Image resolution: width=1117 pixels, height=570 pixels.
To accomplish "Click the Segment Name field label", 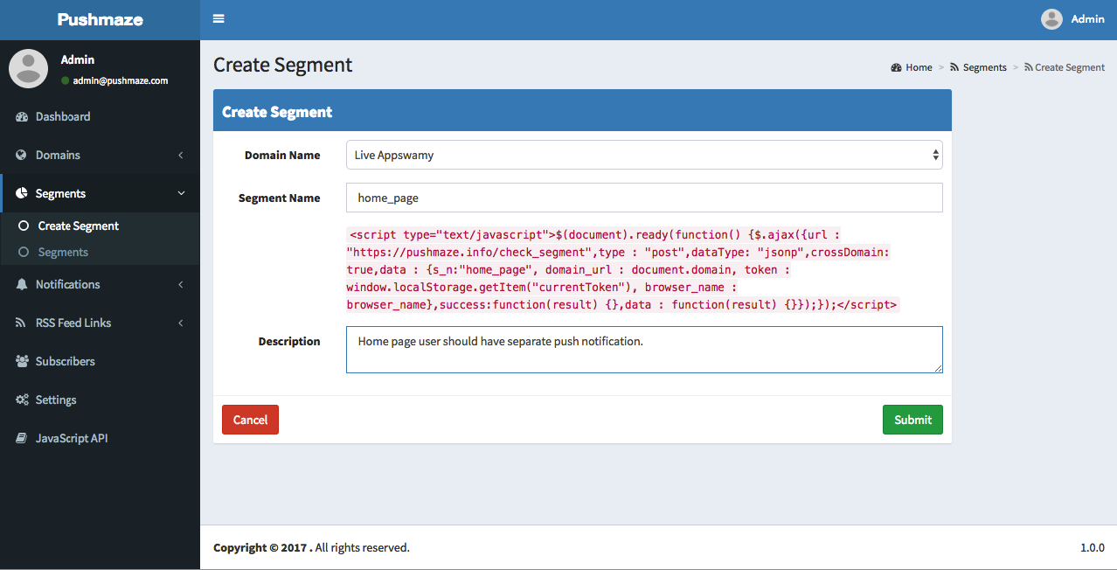I will [x=280, y=198].
